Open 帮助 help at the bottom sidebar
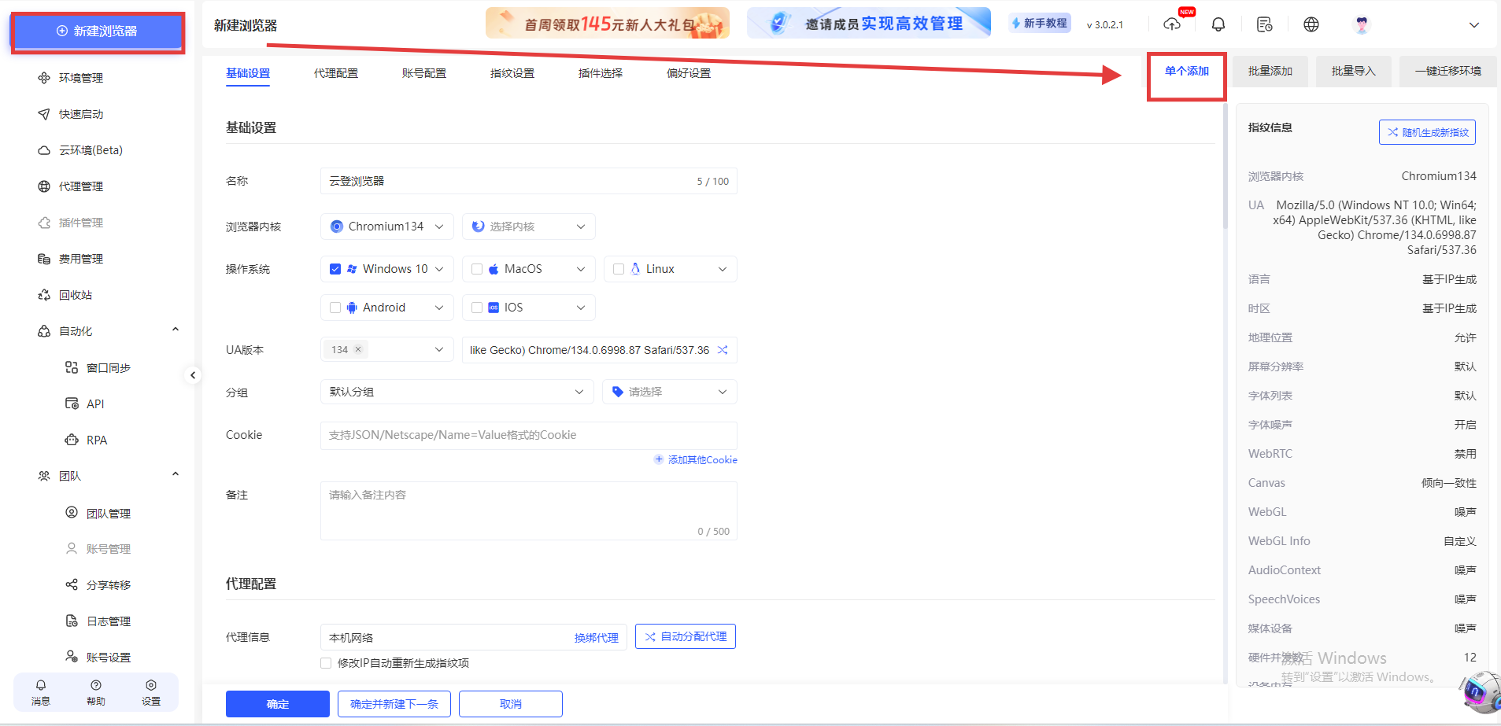This screenshot has width=1501, height=726. tap(95, 692)
